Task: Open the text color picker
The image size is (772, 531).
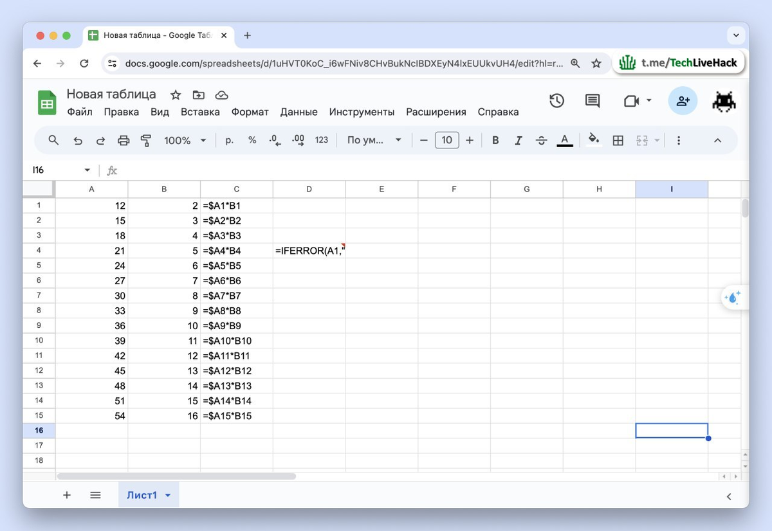Action: (565, 140)
